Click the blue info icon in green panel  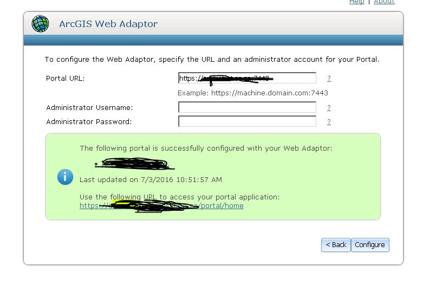pyautogui.click(x=65, y=177)
